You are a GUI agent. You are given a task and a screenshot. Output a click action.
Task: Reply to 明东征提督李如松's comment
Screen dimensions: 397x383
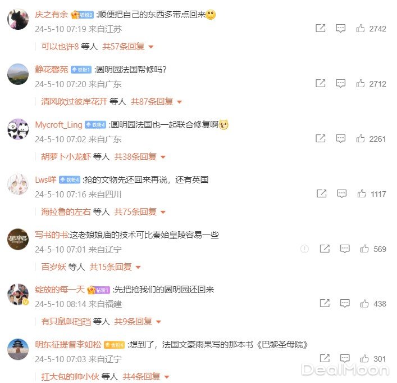point(345,358)
